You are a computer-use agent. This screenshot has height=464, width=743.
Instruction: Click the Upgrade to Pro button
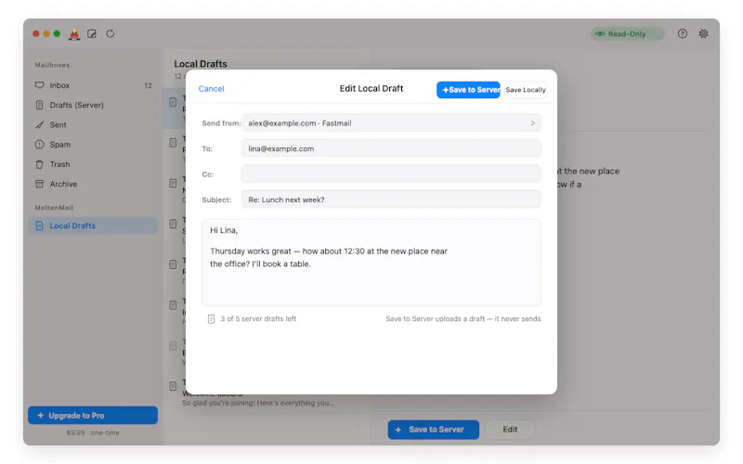click(x=93, y=415)
